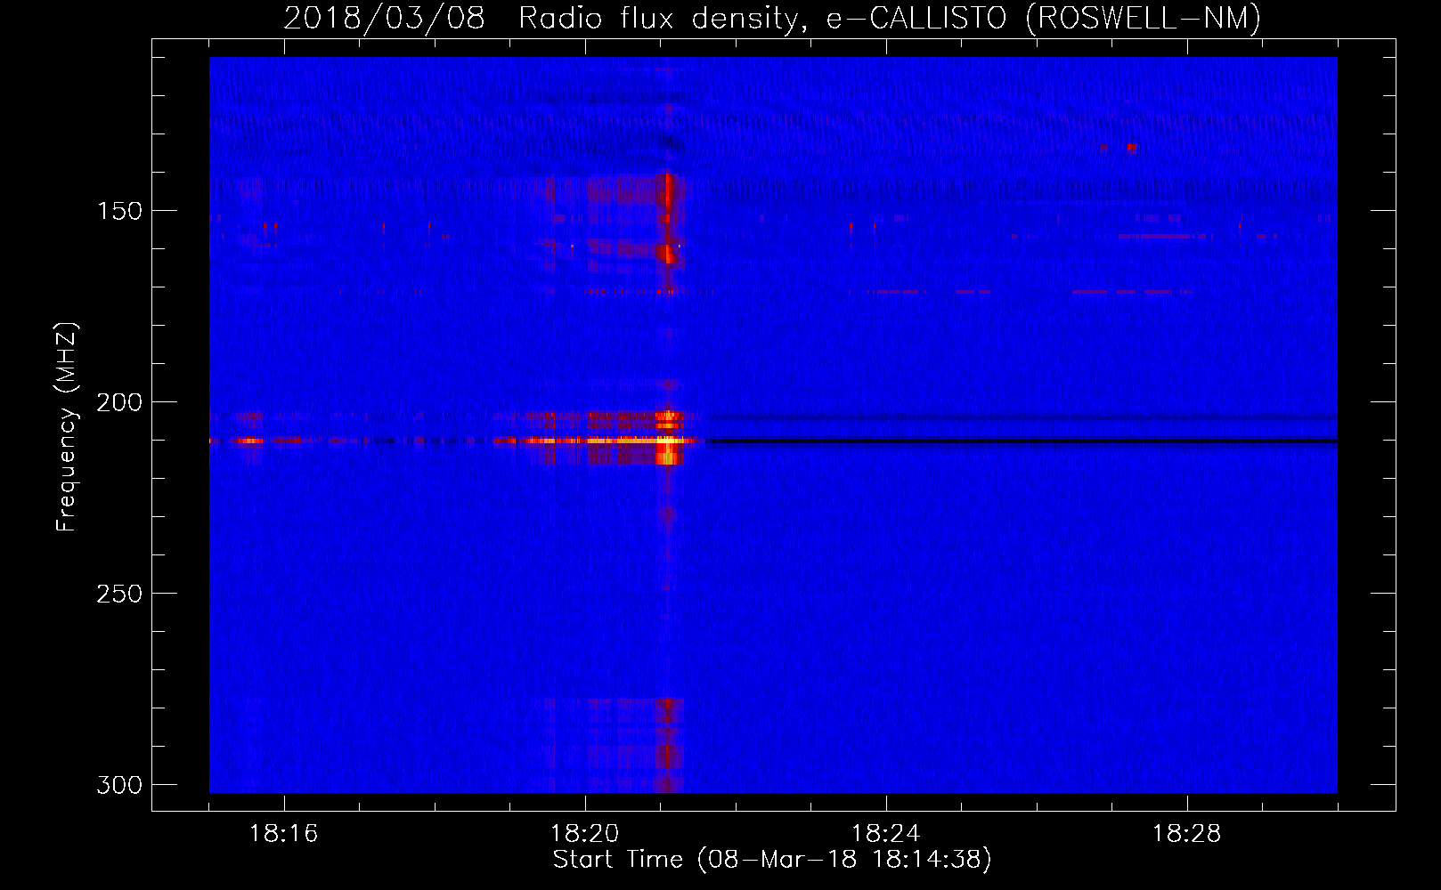This screenshot has width=1441, height=890.
Task: Click the 300 frequency tick label
Action: point(118,785)
